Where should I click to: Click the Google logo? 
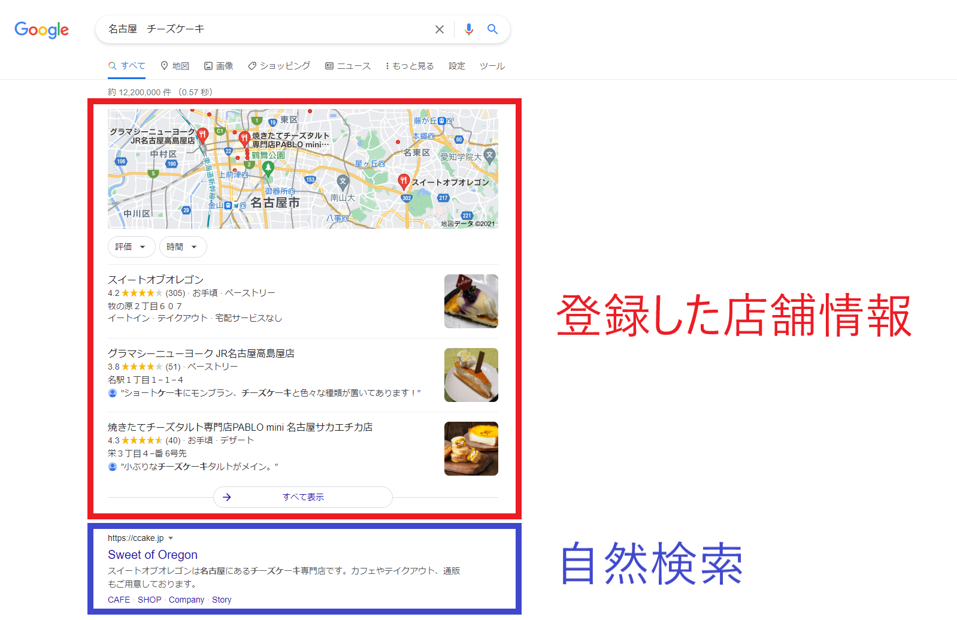tap(41, 29)
